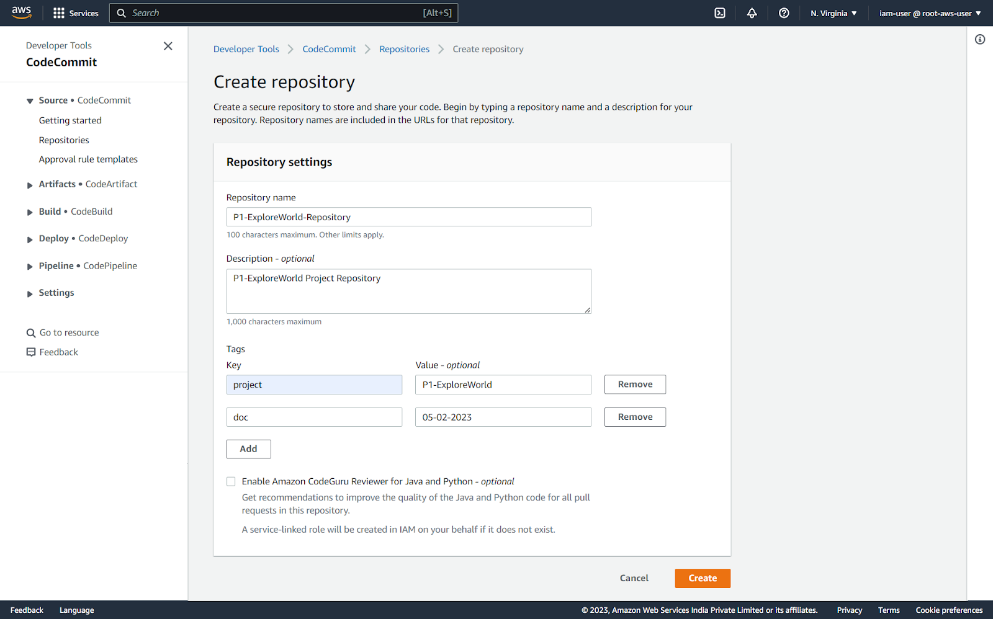Click the 05-02-2023 tag value field
Viewport: 993px width, 619px height.
click(503, 417)
